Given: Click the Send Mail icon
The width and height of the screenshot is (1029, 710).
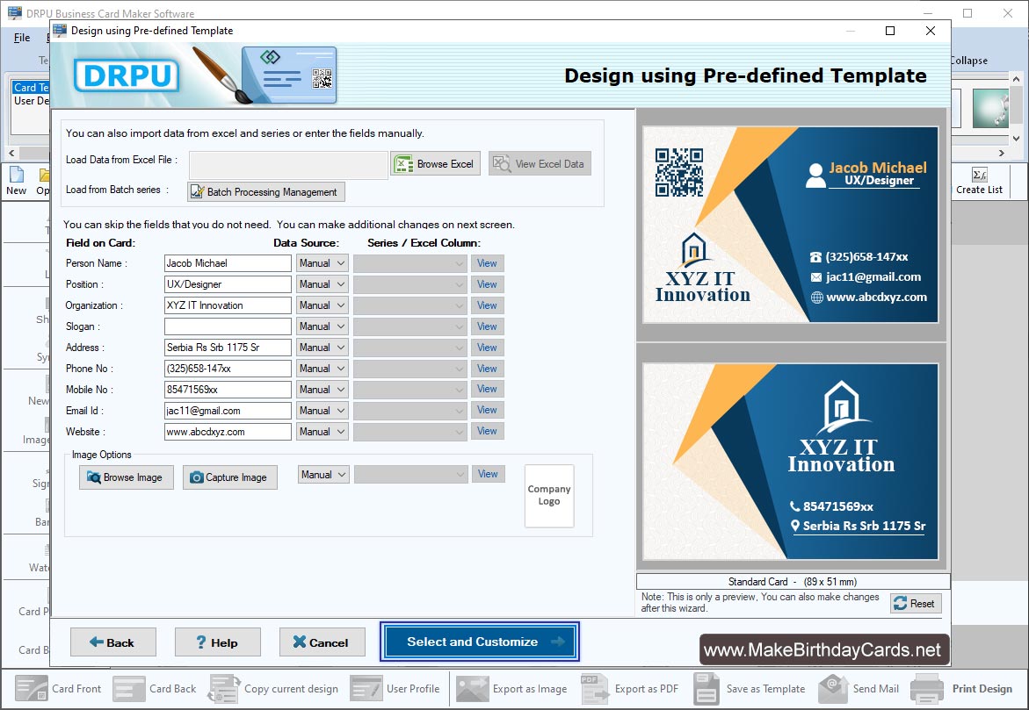Looking at the screenshot, I should (833, 688).
